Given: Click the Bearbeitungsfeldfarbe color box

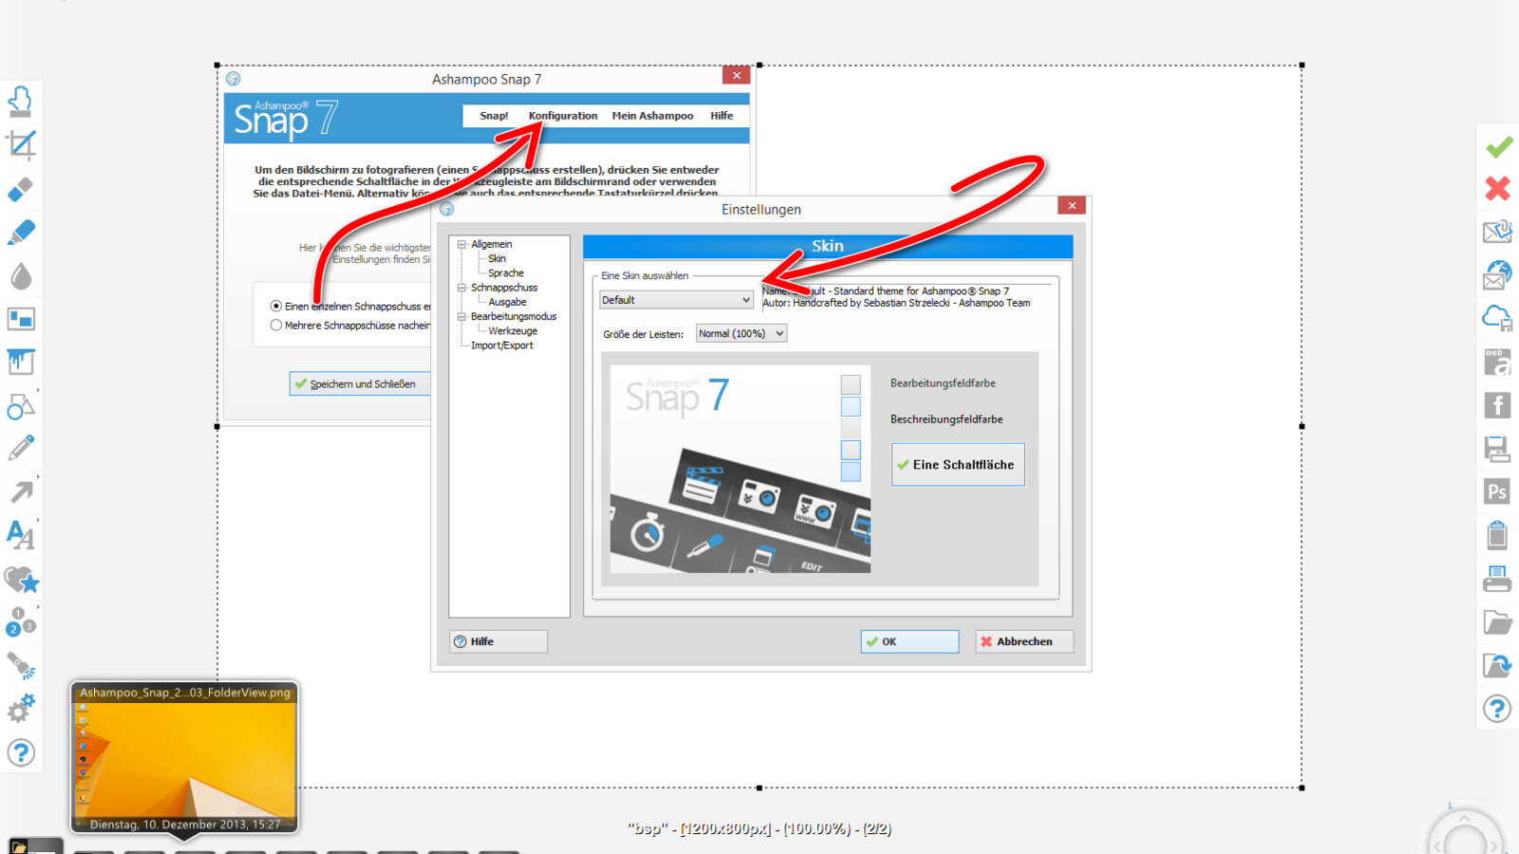Looking at the screenshot, I should (851, 384).
